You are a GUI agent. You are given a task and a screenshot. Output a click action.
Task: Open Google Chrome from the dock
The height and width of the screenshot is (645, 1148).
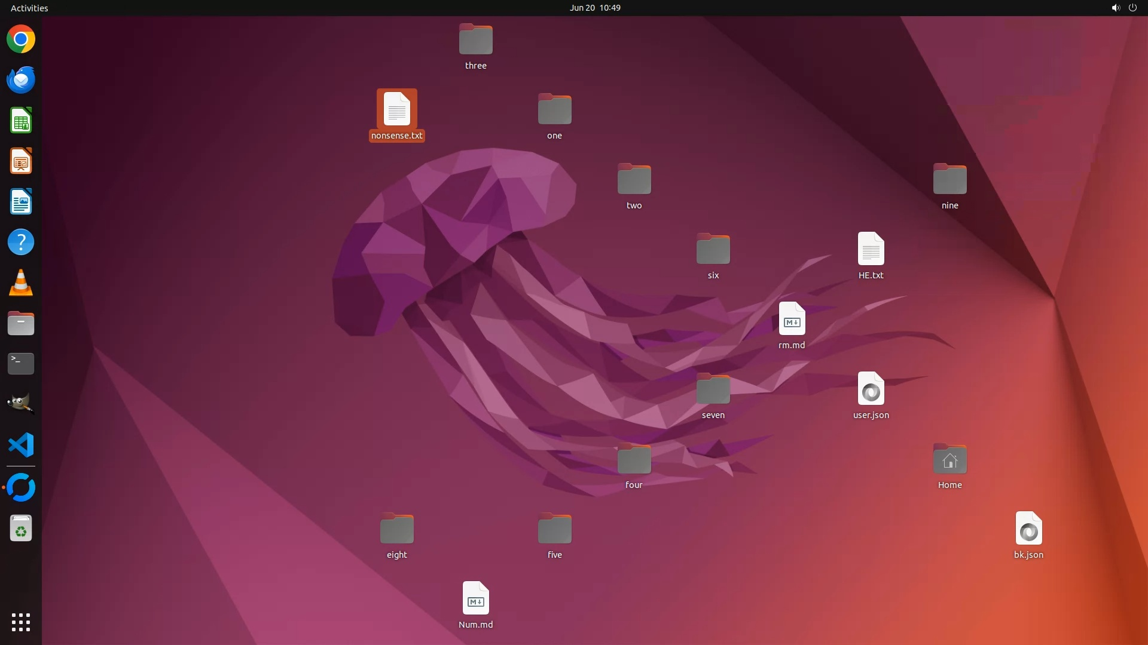pos(21,39)
